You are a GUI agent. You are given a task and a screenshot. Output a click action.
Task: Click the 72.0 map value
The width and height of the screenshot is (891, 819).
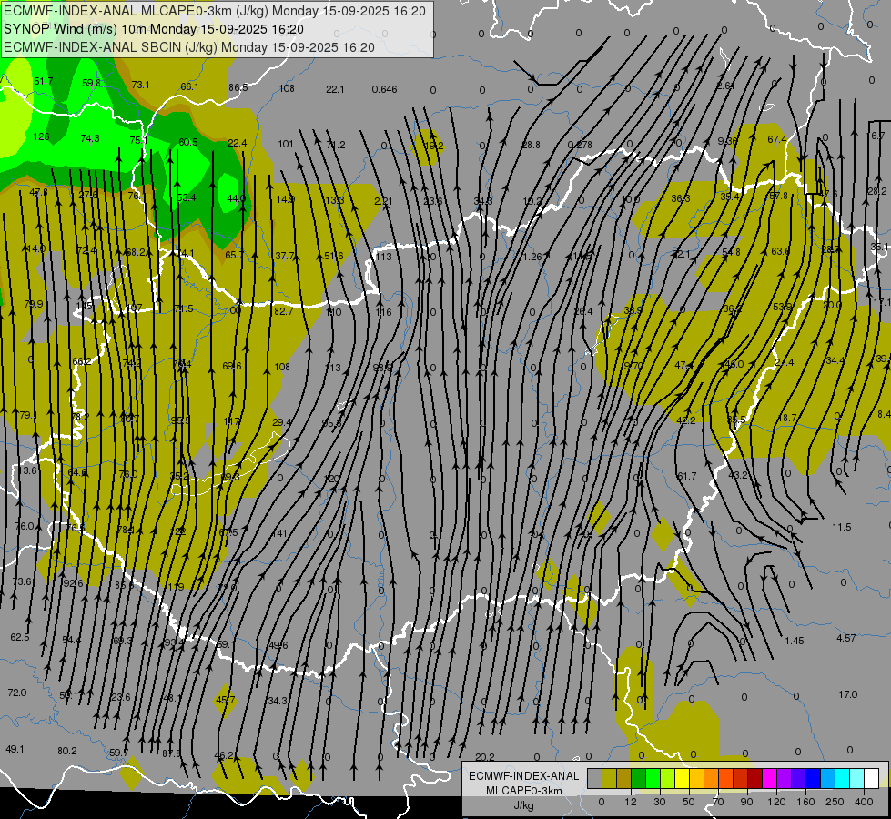pyautogui.click(x=17, y=693)
